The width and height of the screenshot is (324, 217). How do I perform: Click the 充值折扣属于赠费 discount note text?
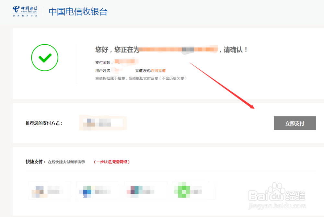[141, 78]
